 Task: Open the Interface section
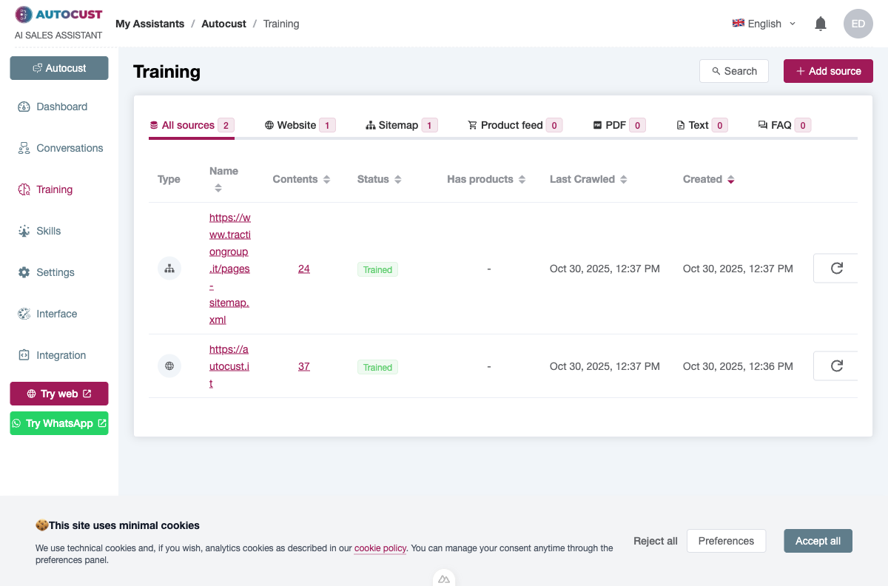(56, 314)
